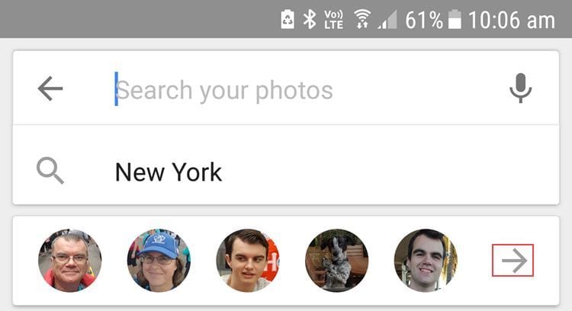Open photos of person in blue cap
The width and height of the screenshot is (572, 311).
coord(159,261)
